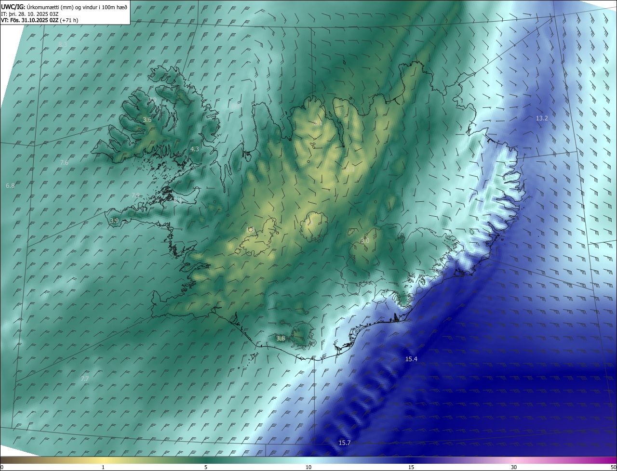Click the 7.6 value label on the map
The width and height of the screenshot is (617, 471).
(x=64, y=163)
